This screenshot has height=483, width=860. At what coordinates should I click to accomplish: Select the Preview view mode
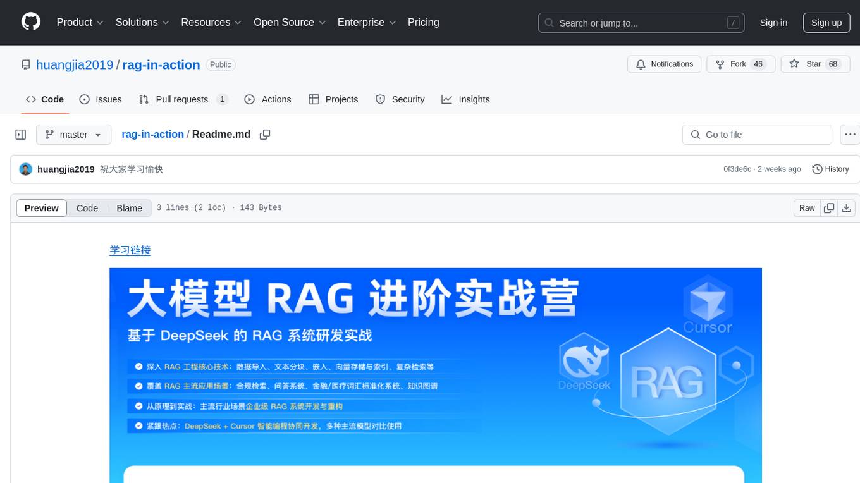pyautogui.click(x=42, y=208)
